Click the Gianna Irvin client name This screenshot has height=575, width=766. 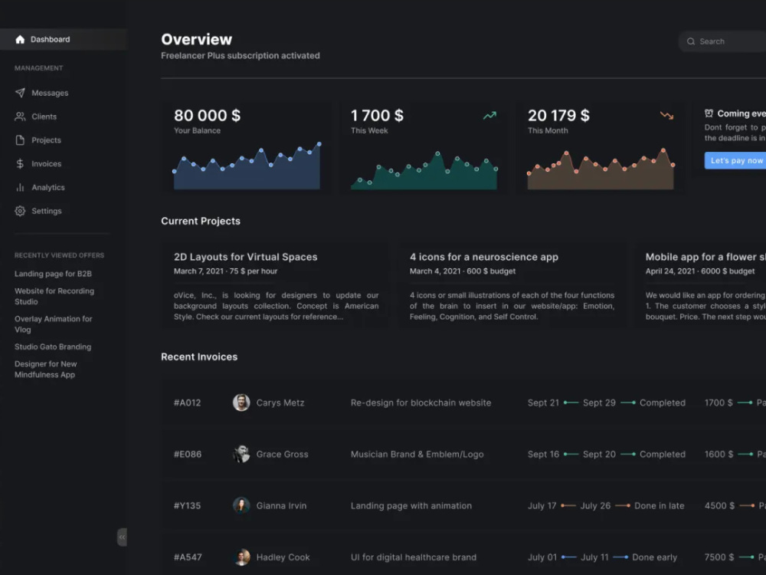click(x=281, y=505)
